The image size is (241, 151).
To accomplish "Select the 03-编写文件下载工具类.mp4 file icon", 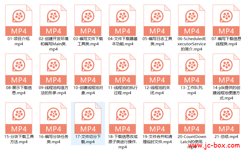I will tap(88, 20).
